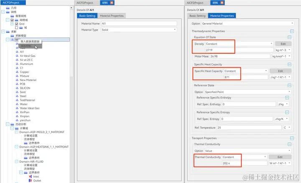Click the thermal conductivity value 202.4
The image size is (301, 183).
(x=245, y=163)
